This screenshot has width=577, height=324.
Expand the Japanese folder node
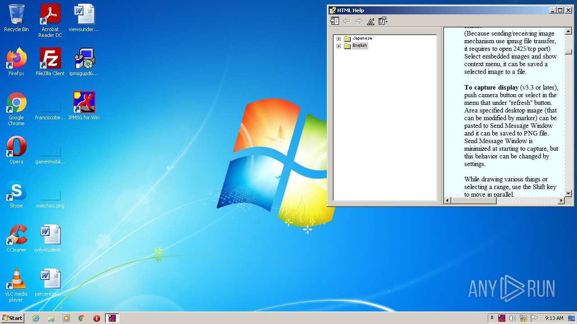(339, 39)
